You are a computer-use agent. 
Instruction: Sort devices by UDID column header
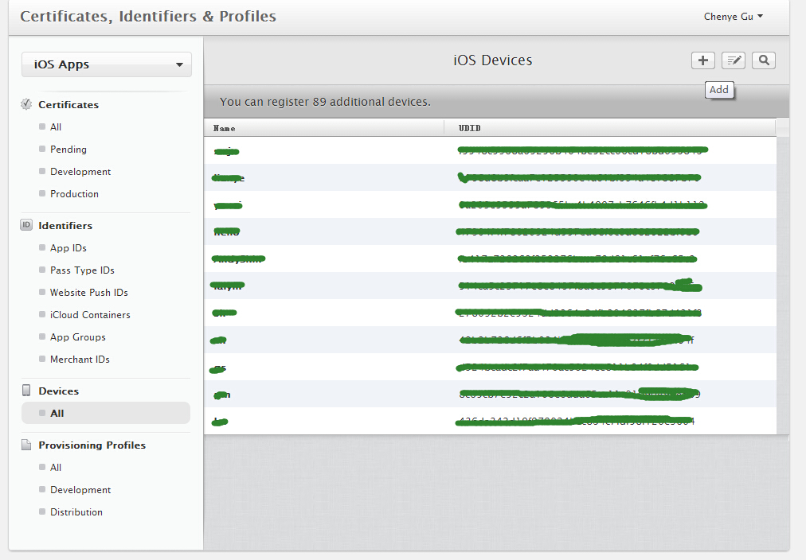click(609, 128)
